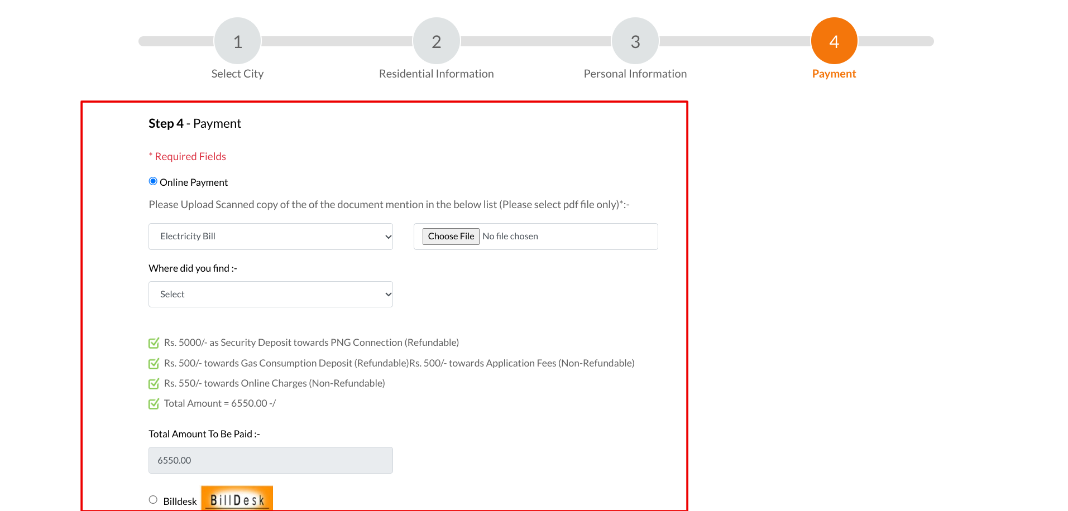Switch to Residential Information step label
Viewport: 1068px width, 511px height.
436,74
